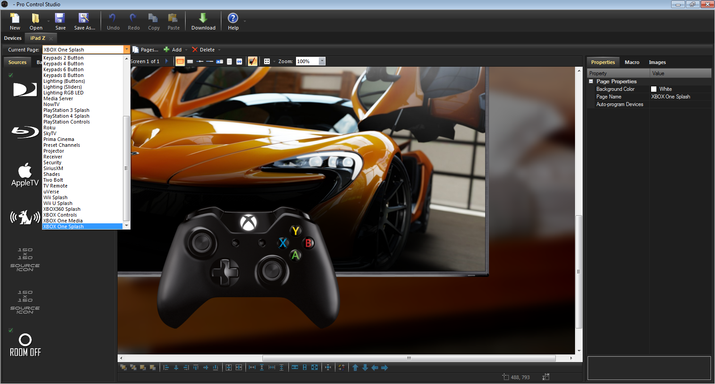Click the bring to front icon
The height and width of the screenshot is (384, 715).
point(123,367)
